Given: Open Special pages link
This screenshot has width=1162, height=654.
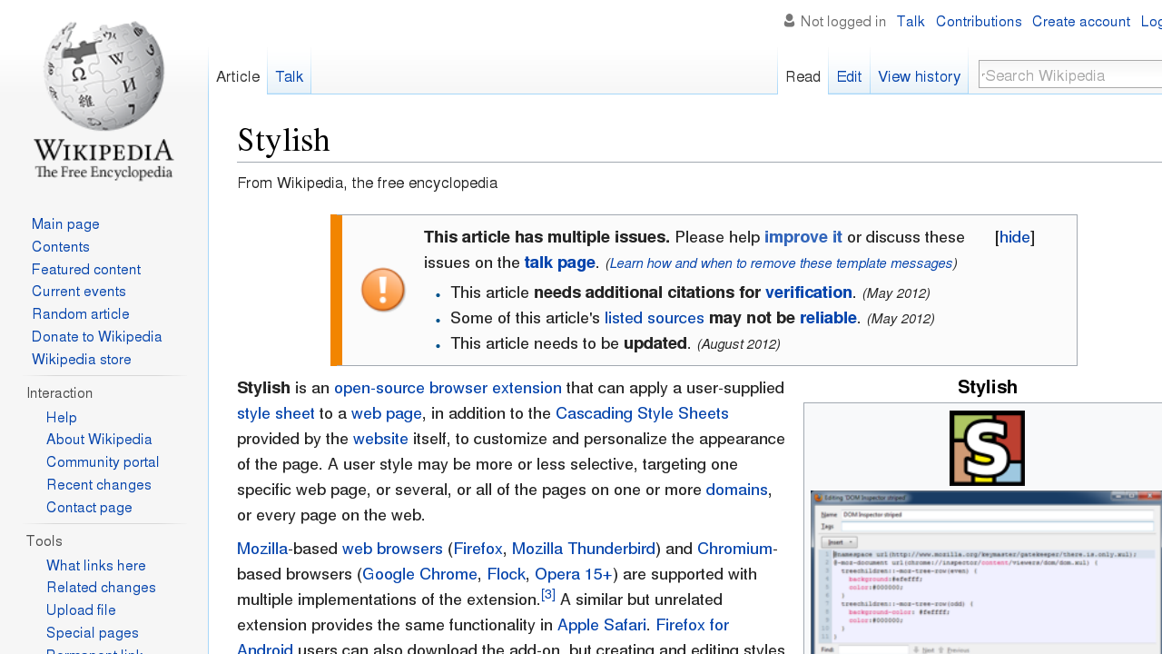Looking at the screenshot, I should [93, 633].
